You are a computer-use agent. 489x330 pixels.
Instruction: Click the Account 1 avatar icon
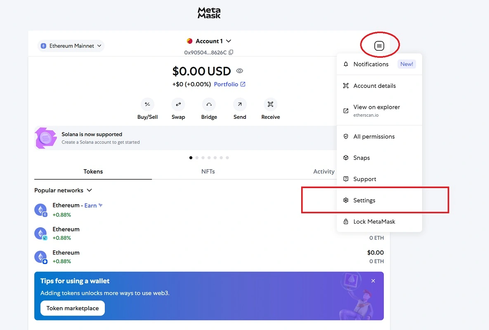189,41
